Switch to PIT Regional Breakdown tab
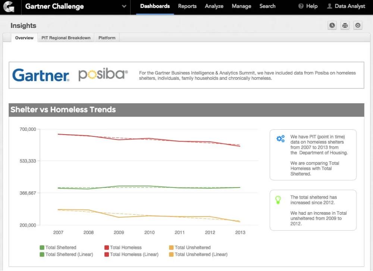 click(66, 38)
